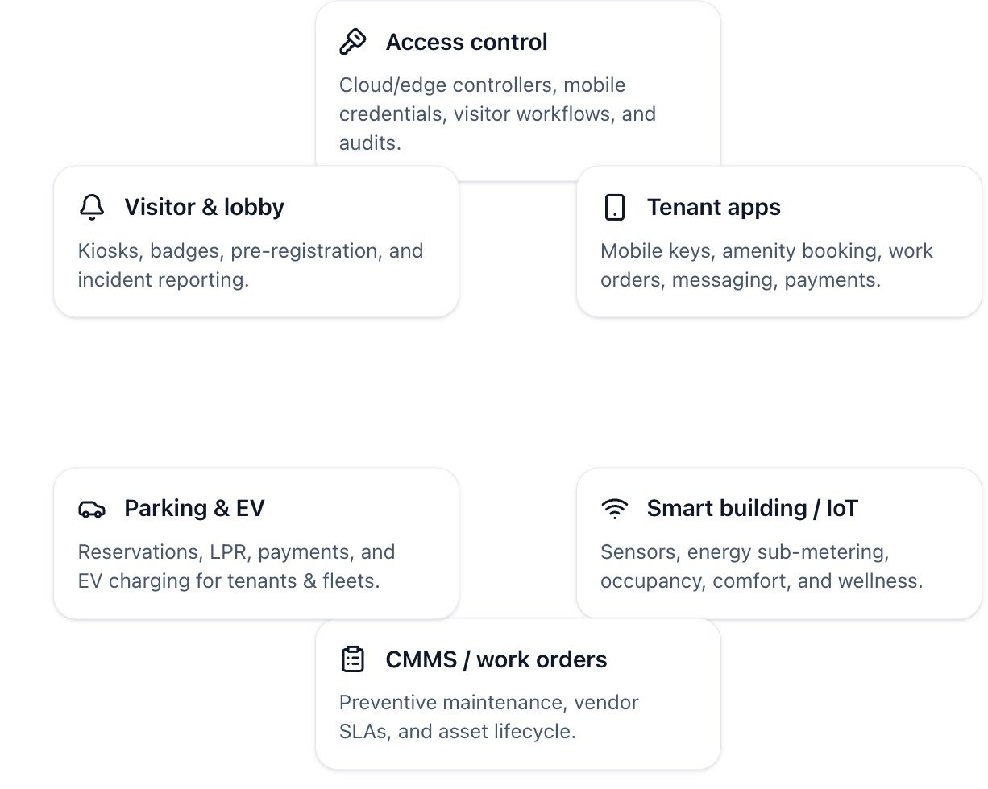Click the Sensors, energy sub-metering description
The width and height of the screenshot is (988, 789).
coord(761,566)
